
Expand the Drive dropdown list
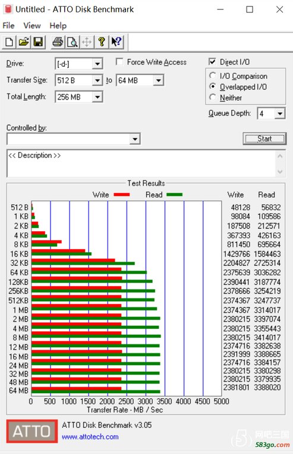click(x=97, y=64)
